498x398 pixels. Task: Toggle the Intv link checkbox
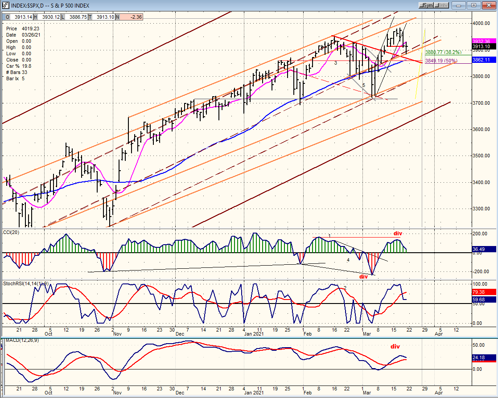[x=441, y=5]
